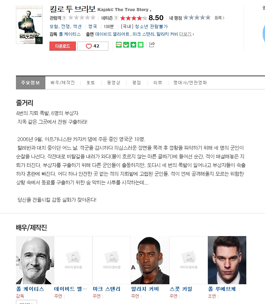Click the 청소년 관람불가 rating link
Viewport: 265px width, 304px height.
coord(151,26)
